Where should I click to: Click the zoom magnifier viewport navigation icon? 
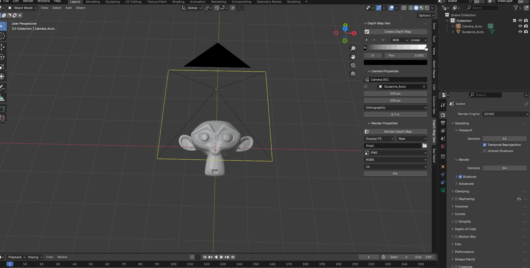[353, 48]
